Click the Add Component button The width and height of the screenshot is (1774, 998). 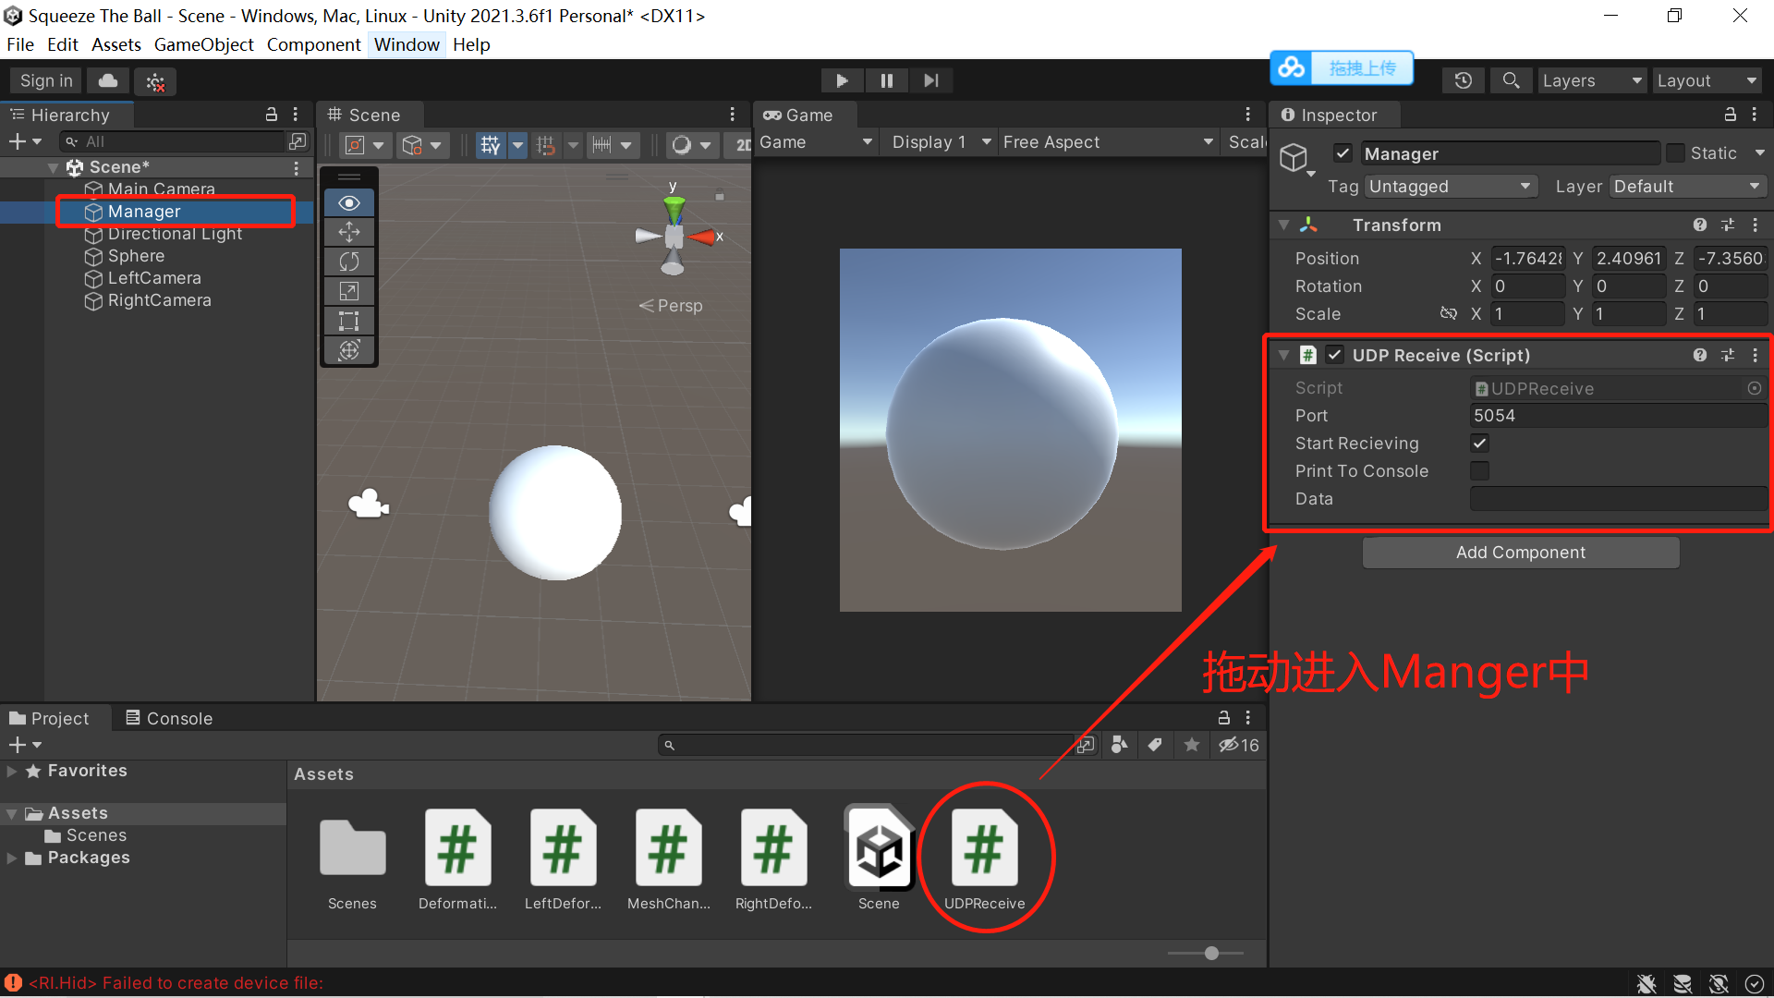1520,553
